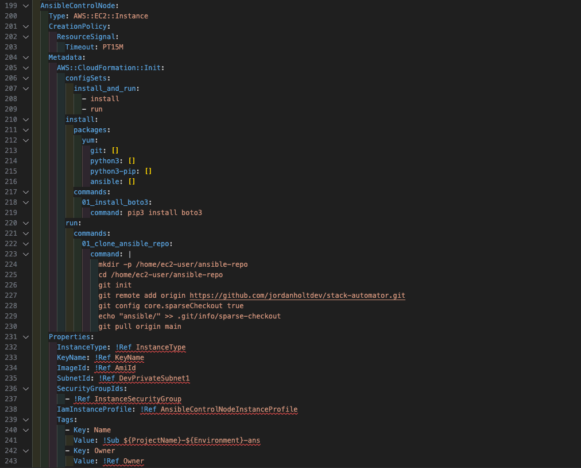Screen dimensions: 581x468
Task: Collapse install_and_run fold on line 207
Action: [x=26, y=89]
